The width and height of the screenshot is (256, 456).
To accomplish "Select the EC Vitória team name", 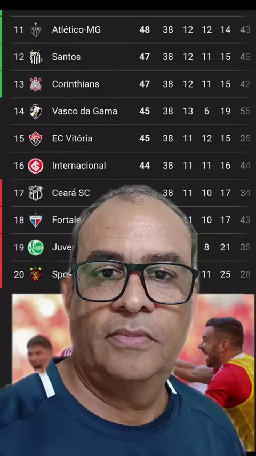I will 72,138.
